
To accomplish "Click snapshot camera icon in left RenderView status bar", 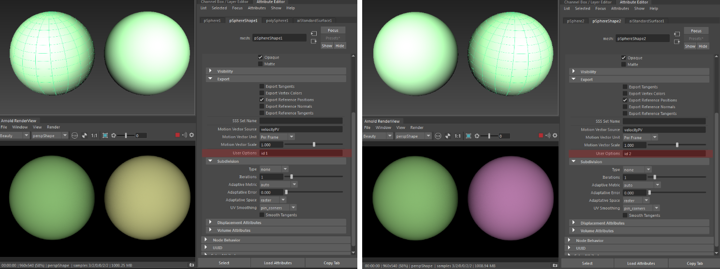I will 191,265.
